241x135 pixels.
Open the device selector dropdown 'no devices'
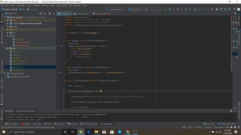[x=115, y=9]
